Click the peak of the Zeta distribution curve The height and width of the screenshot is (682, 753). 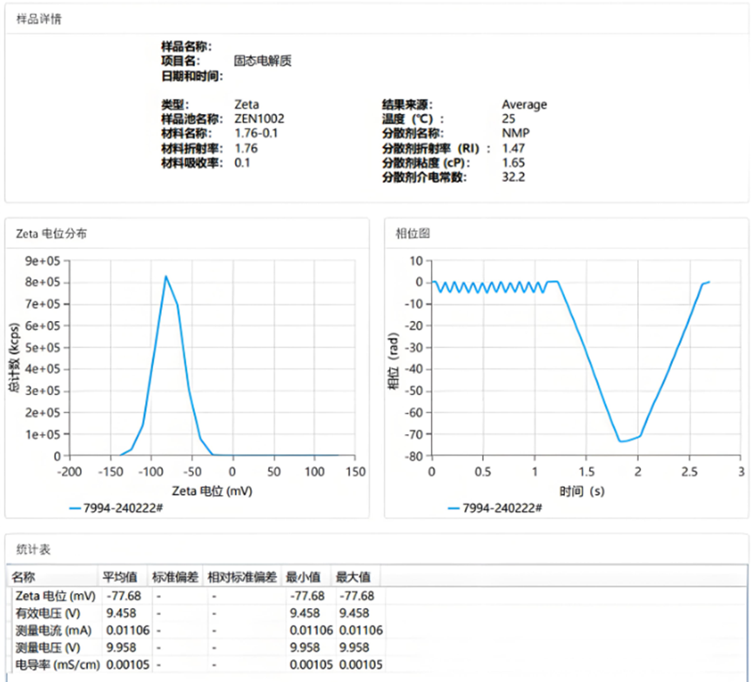point(165,277)
